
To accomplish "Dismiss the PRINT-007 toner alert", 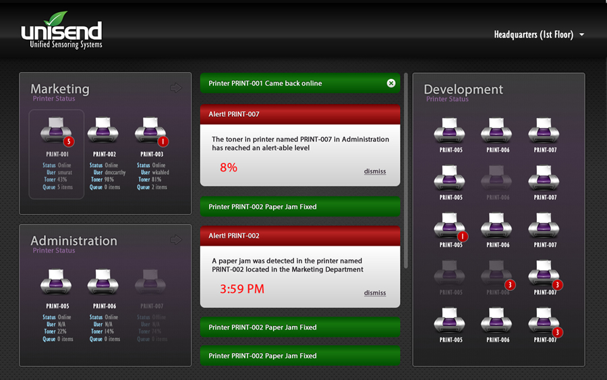I will click(x=375, y=171).
